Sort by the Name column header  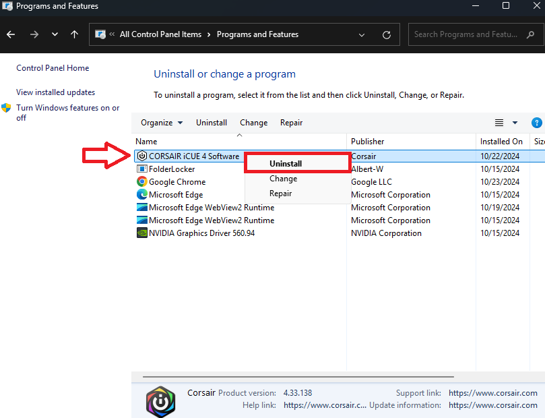point(146,142)
